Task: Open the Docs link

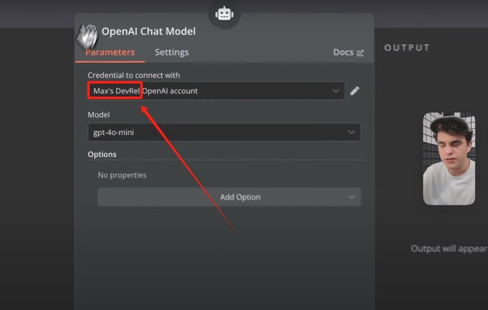Action: tap(348, 52)
